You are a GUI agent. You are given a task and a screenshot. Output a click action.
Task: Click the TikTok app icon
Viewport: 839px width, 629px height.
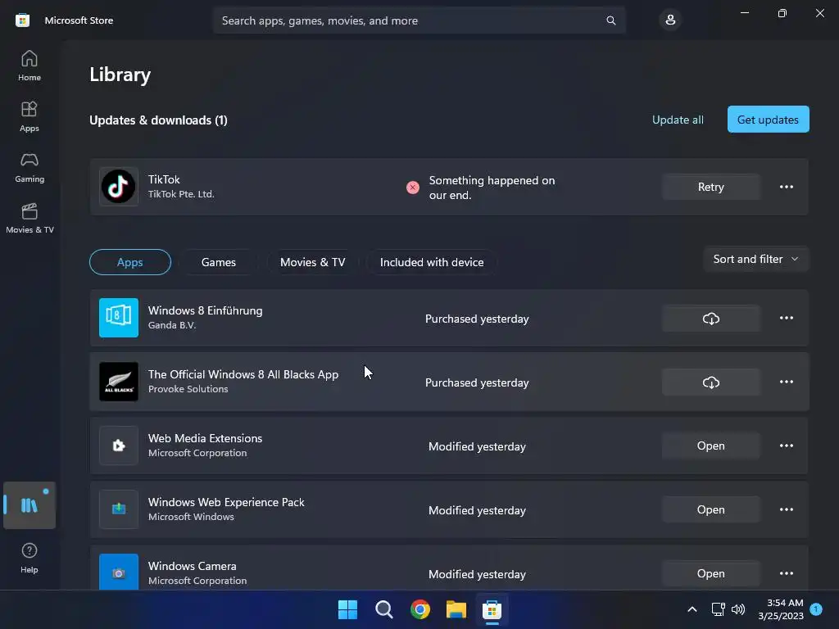[x=118, y=187]
